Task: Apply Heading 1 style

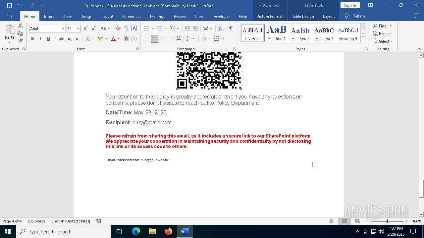Action: 277,33
